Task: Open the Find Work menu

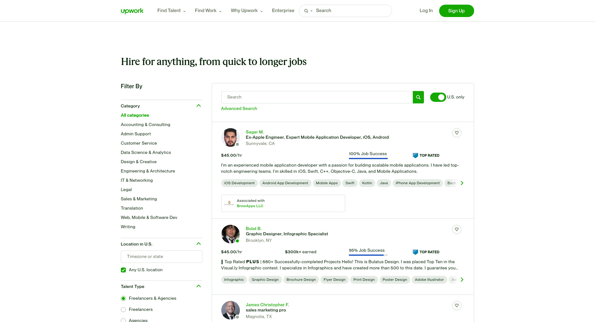Action: coord(208,11)
